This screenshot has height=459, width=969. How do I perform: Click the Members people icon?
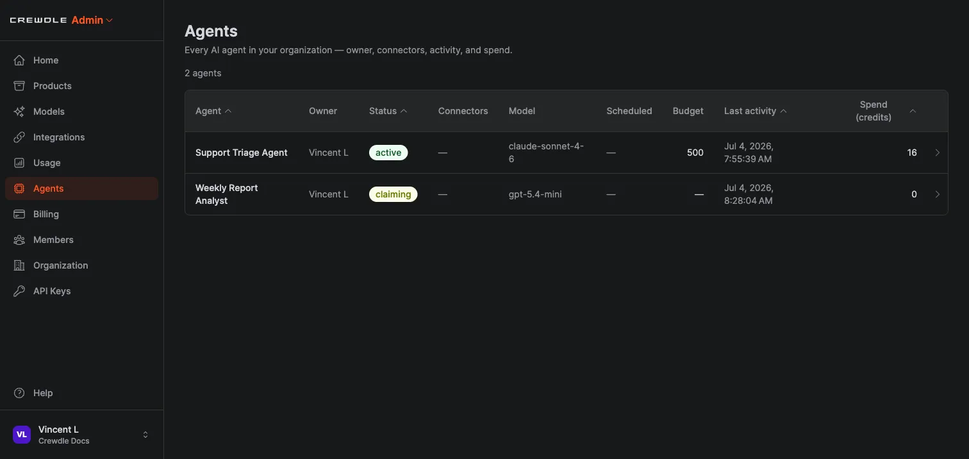coord(19,240)
